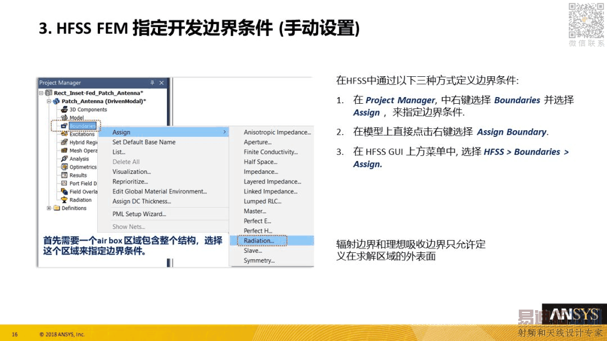Collapse the Rect_Inset-Fed_Patch_Antenna project node
The image size is (607, 341).
41,93
